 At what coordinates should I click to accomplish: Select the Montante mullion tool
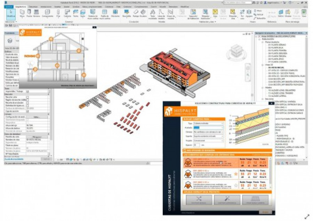click(x=115, y=14)
